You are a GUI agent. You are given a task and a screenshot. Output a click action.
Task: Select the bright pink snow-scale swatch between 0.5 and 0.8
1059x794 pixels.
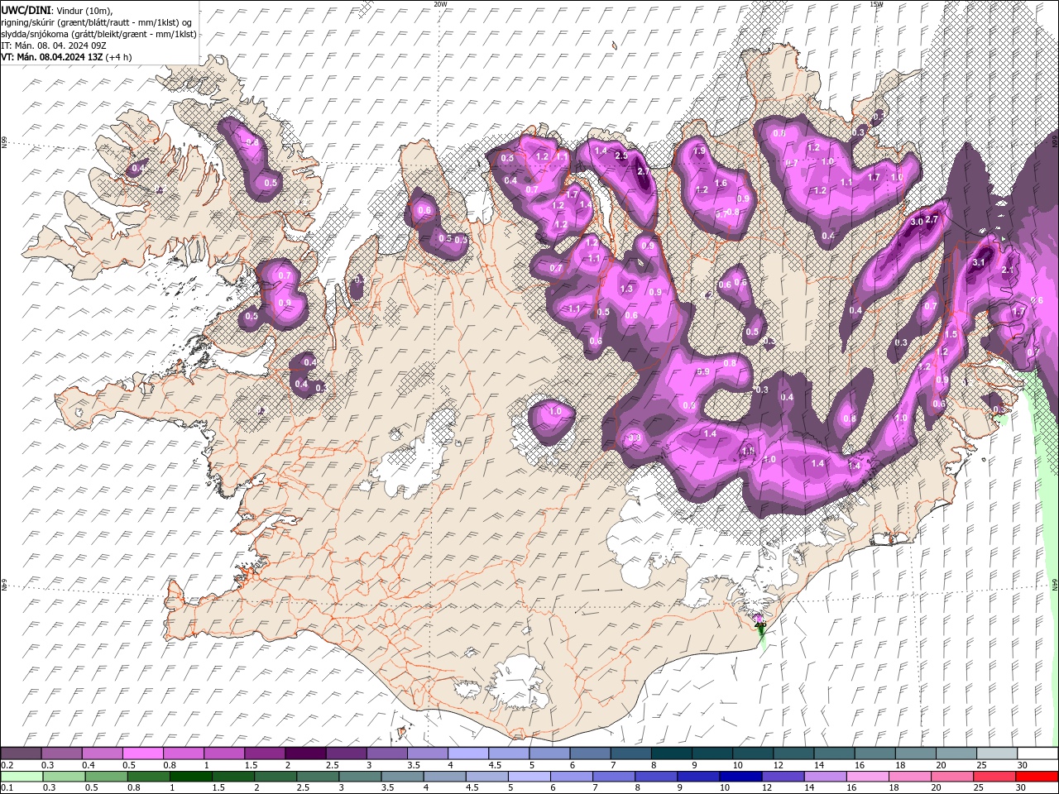pos(142,753)
